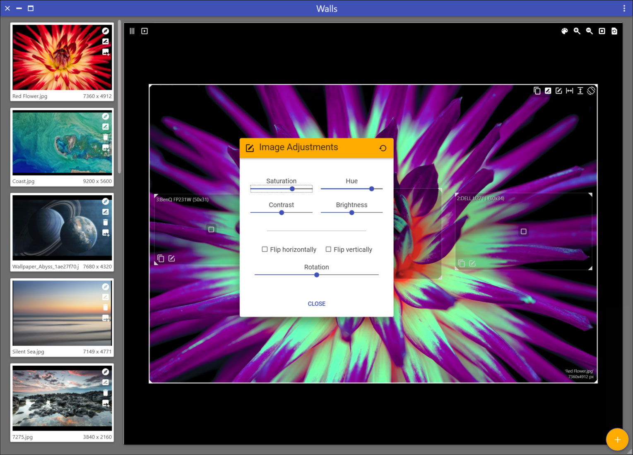The width and height of the screenshot is (633, 455).
Task: Click the zoom out magnifier
Action: tap(589, 31)
